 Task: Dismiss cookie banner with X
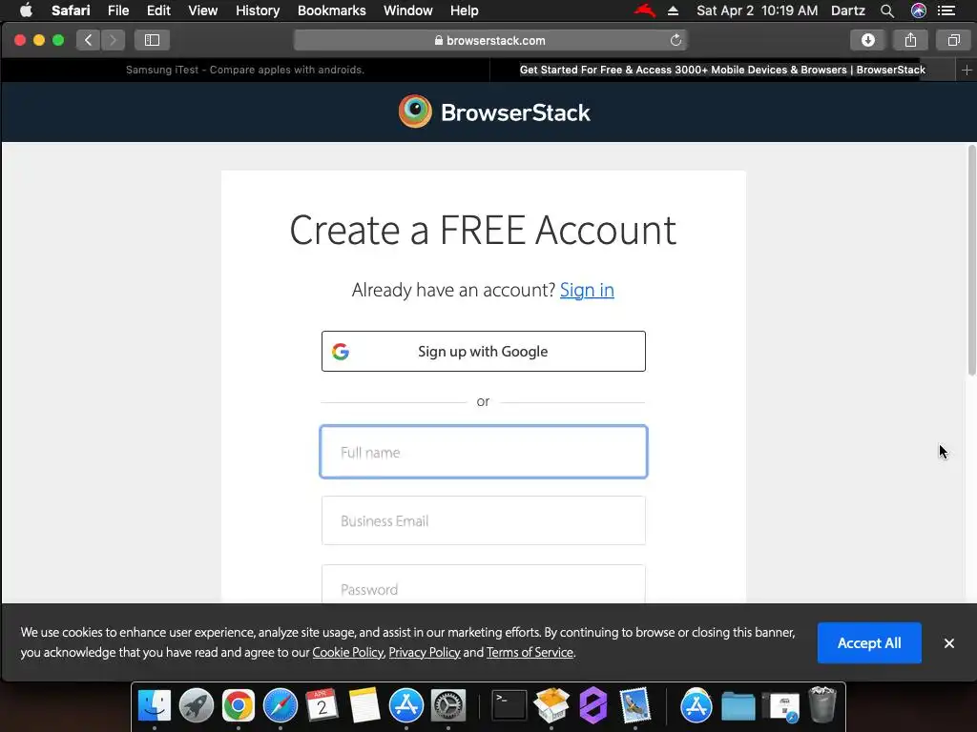point(949,643)
